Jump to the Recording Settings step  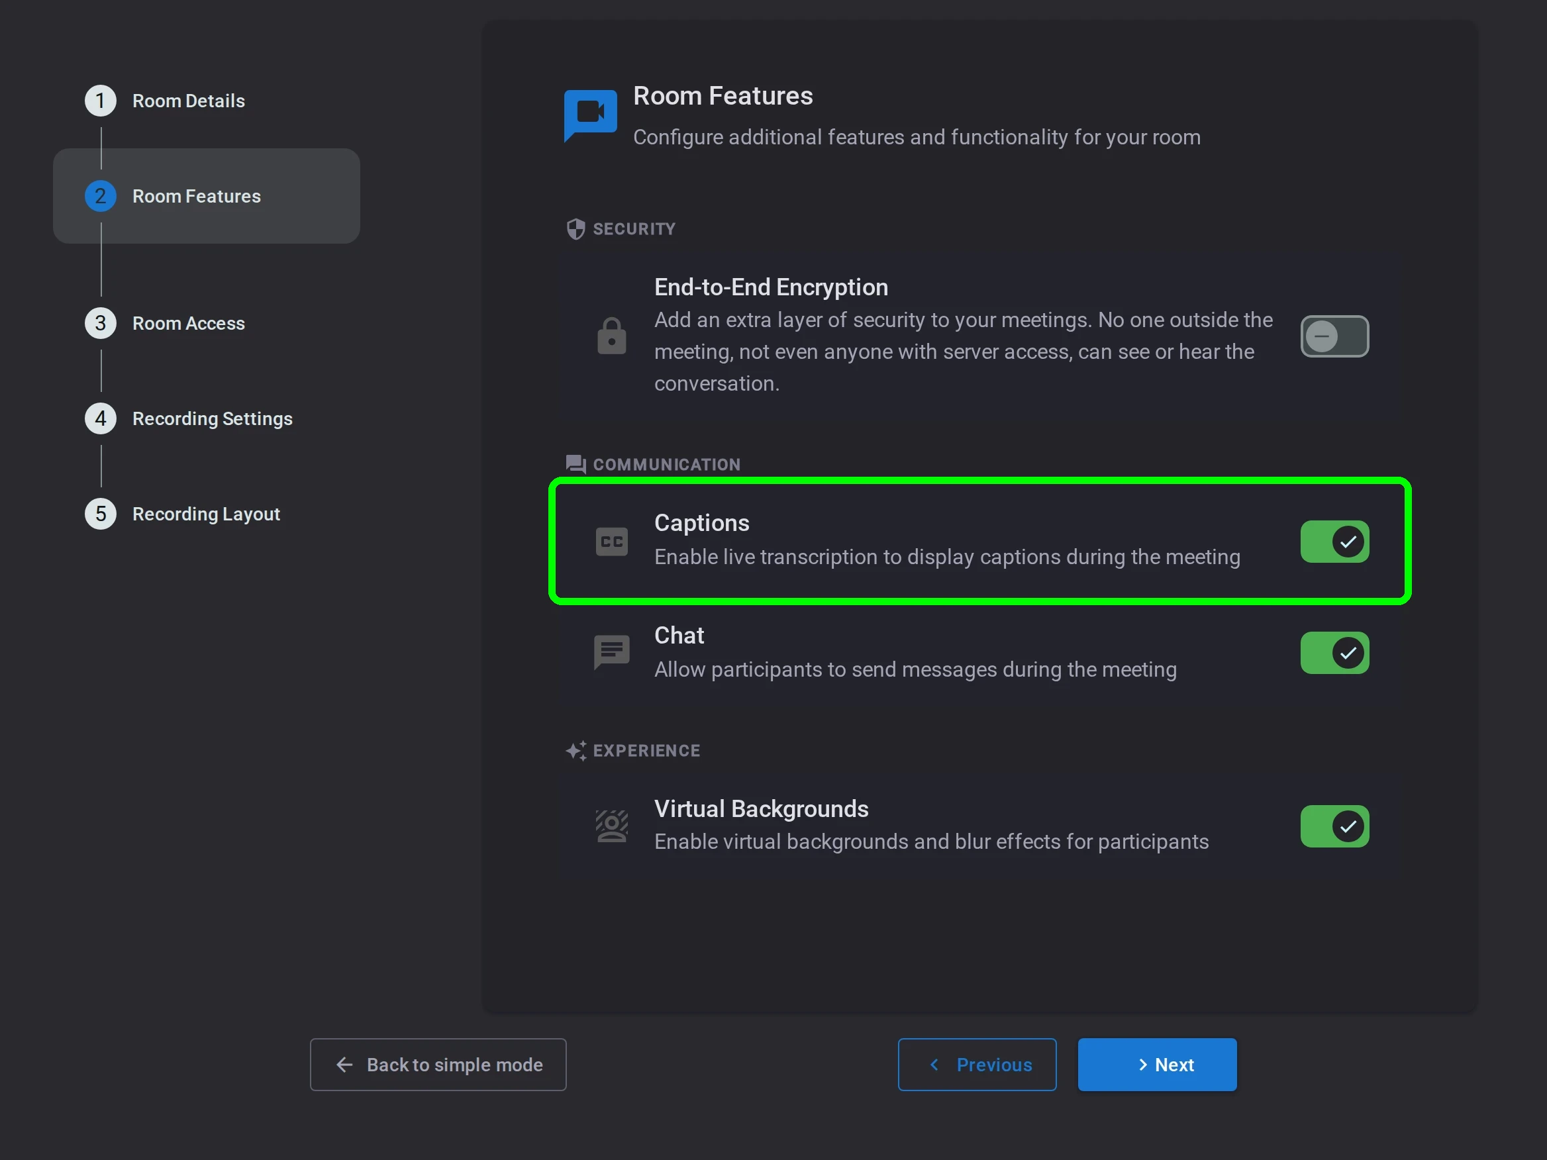click(213, 418)
